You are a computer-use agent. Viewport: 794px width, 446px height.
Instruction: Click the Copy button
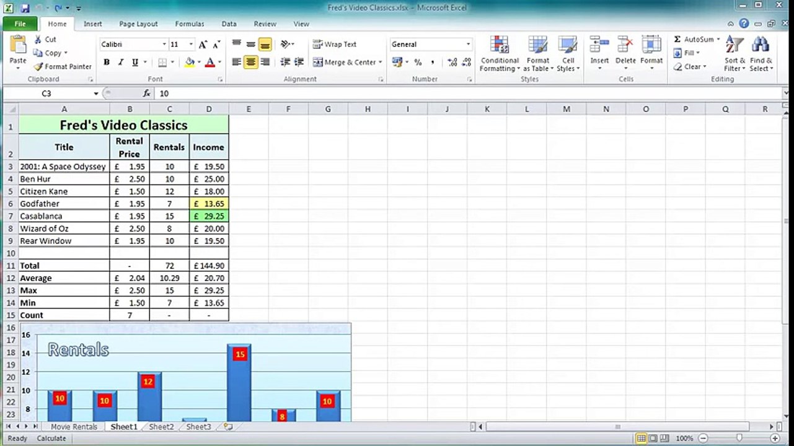pos(47,53)
